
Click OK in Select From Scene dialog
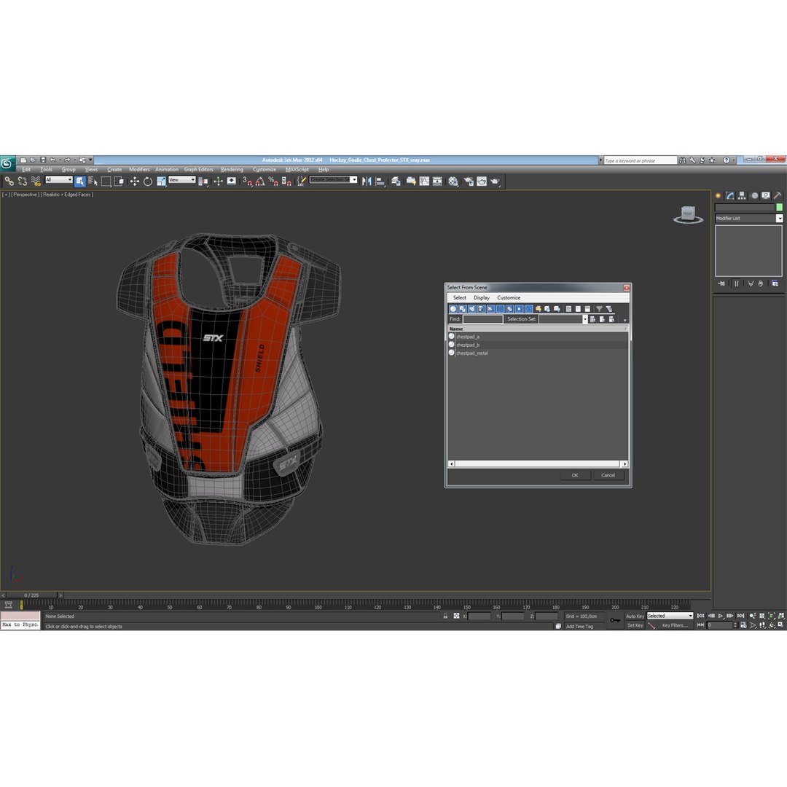tap(575, 475)
